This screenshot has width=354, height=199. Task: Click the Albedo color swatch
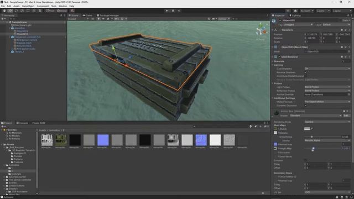307,129
